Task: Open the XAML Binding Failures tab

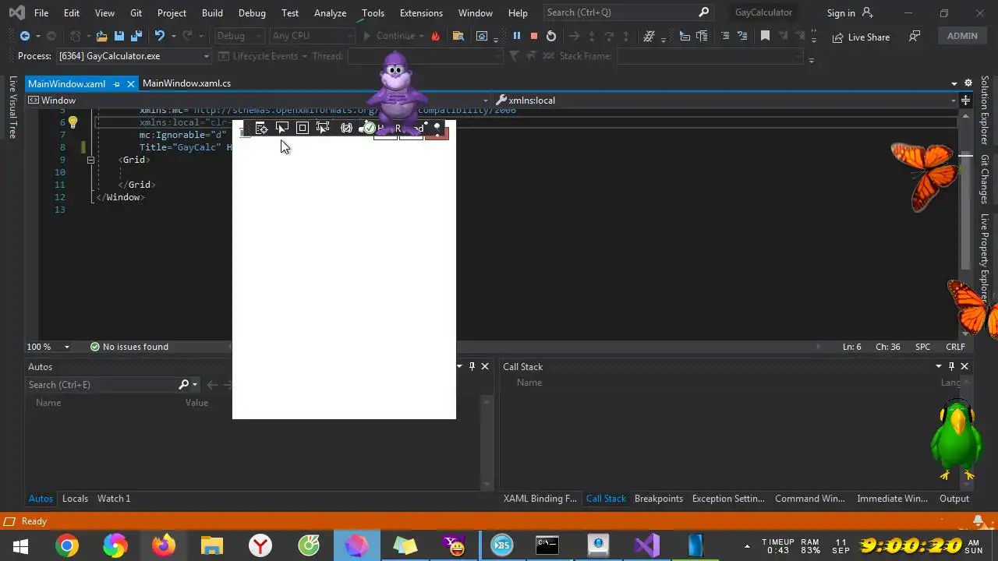Action: [540, 499]
